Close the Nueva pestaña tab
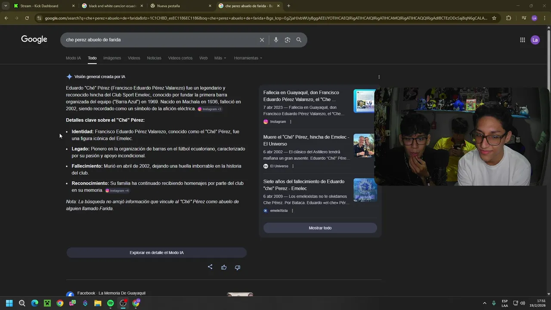This screenshot has height=310, width=551. coord(210,6)
